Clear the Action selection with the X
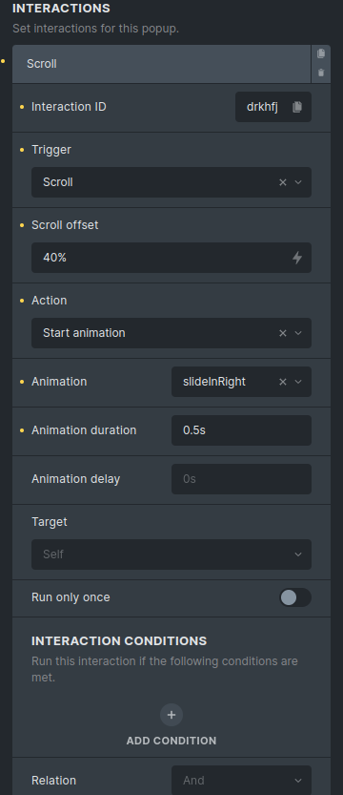343x795 pixels. pyautogui.click(x=283, y=333)
